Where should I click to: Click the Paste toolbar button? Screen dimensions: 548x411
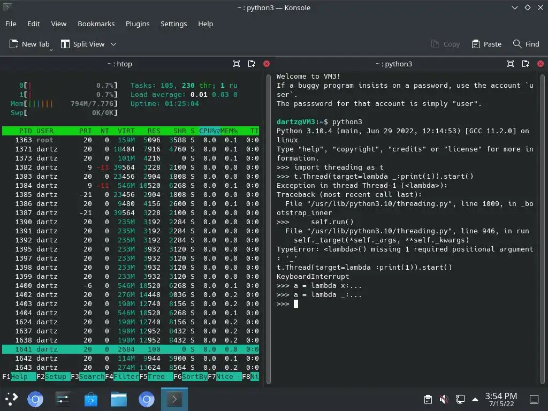pyautogui.click(x=486, y=44)
